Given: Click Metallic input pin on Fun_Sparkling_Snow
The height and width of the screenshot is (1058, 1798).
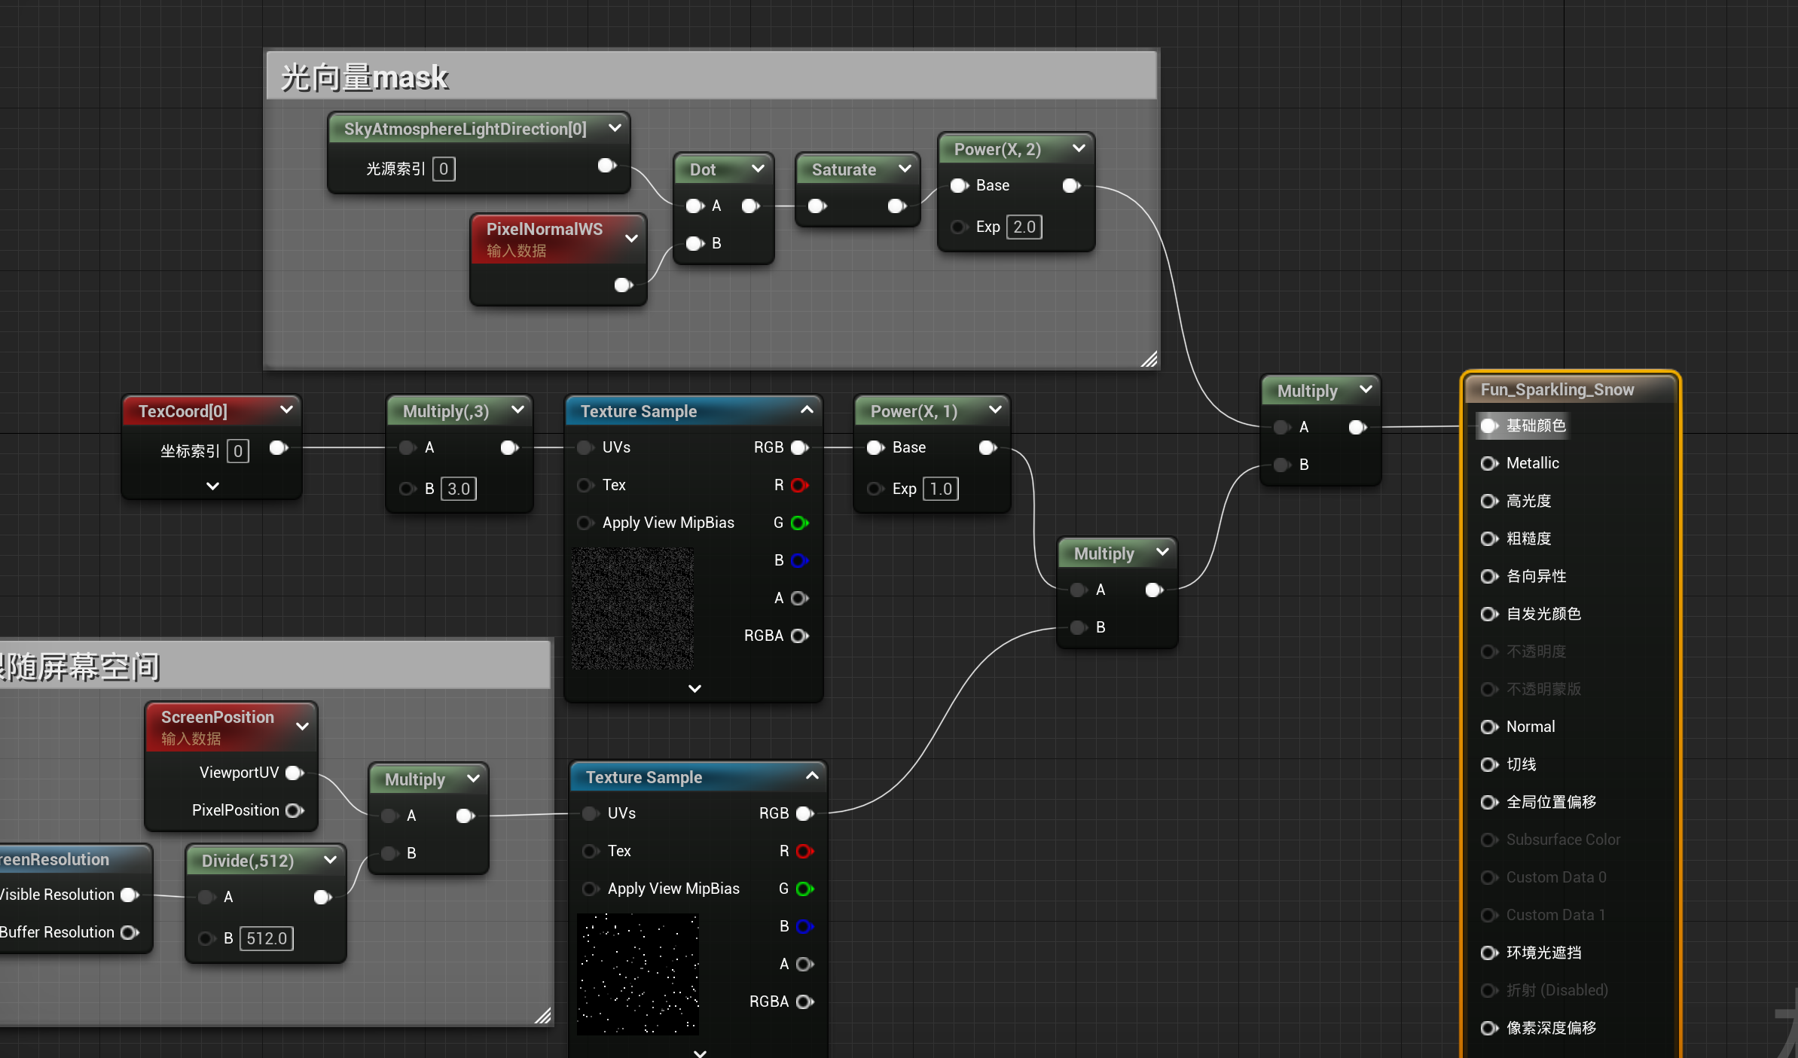Looking at the screenshot, I should point(1488,463).
